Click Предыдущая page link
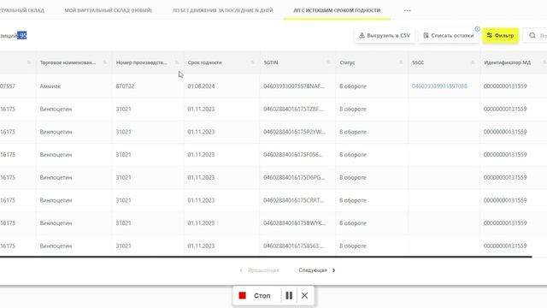The height and width of the screenshot is (308, 547). 260,270
